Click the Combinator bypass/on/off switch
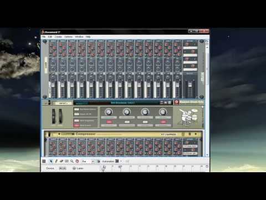 click(x=49, y=103)
